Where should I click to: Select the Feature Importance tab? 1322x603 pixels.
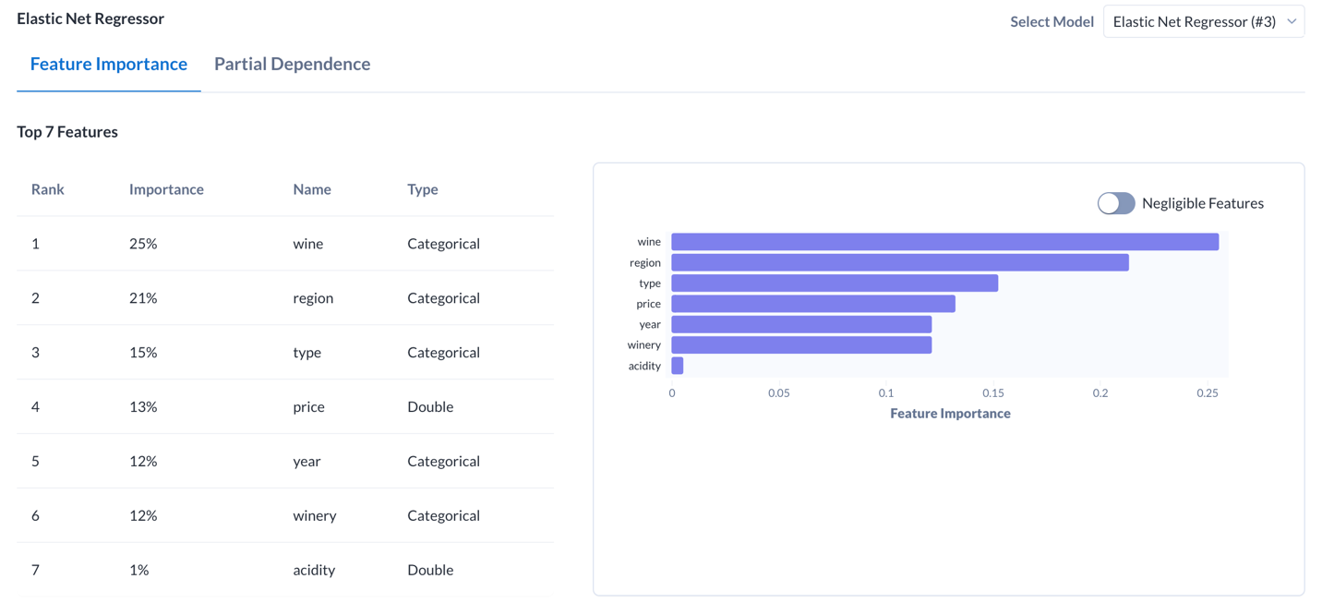(x=108, y=64)
